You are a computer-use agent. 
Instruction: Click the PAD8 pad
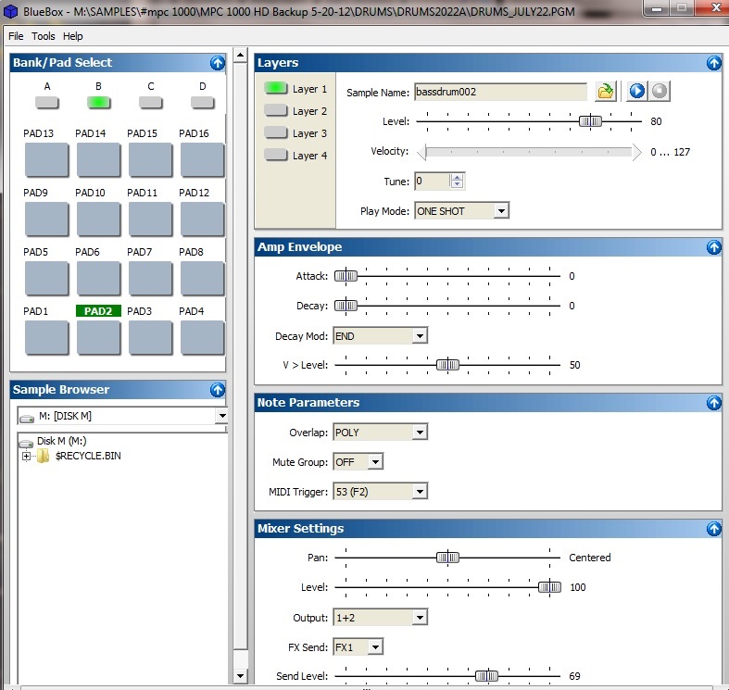click(202, 279)
